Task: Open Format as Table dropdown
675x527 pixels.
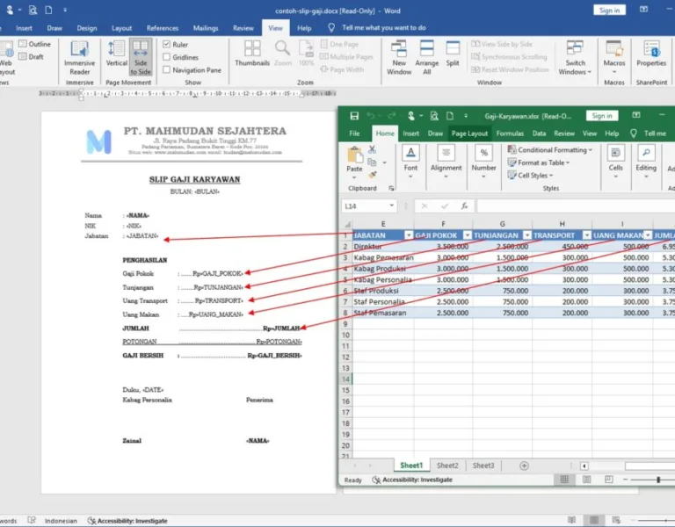Action: coord(539,162)
